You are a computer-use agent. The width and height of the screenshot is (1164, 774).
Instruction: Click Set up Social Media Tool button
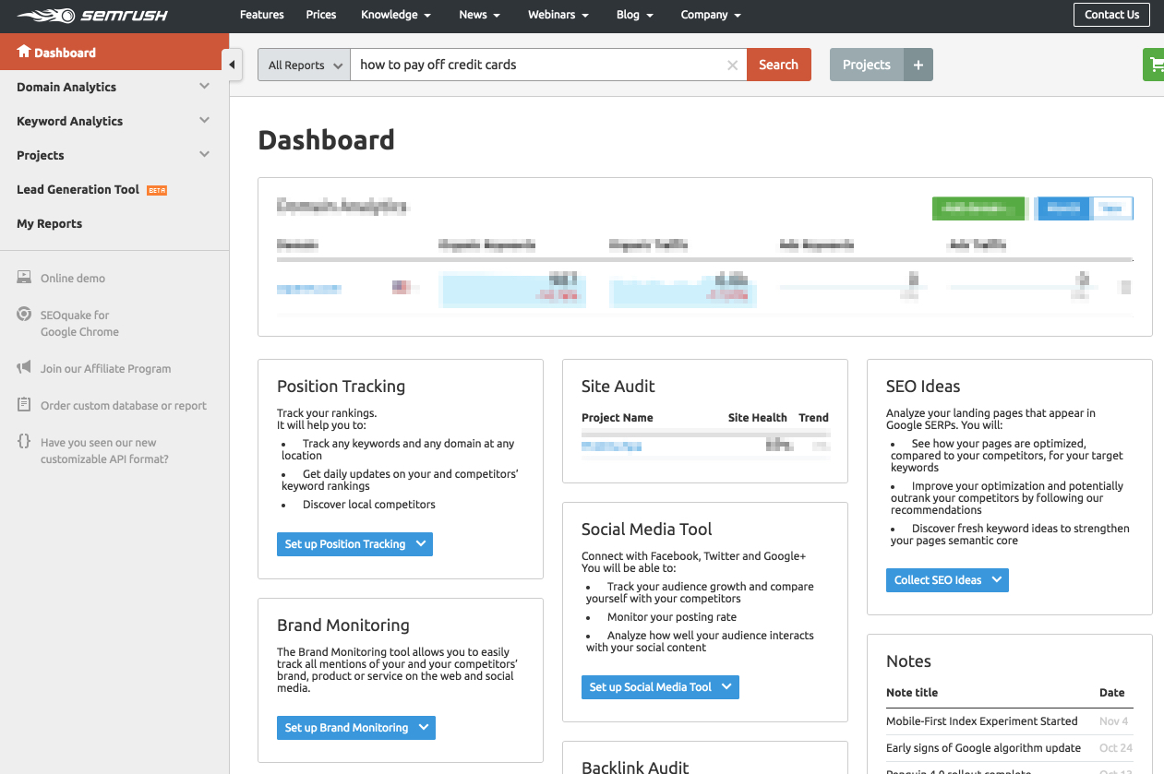[x=660, y=686]
